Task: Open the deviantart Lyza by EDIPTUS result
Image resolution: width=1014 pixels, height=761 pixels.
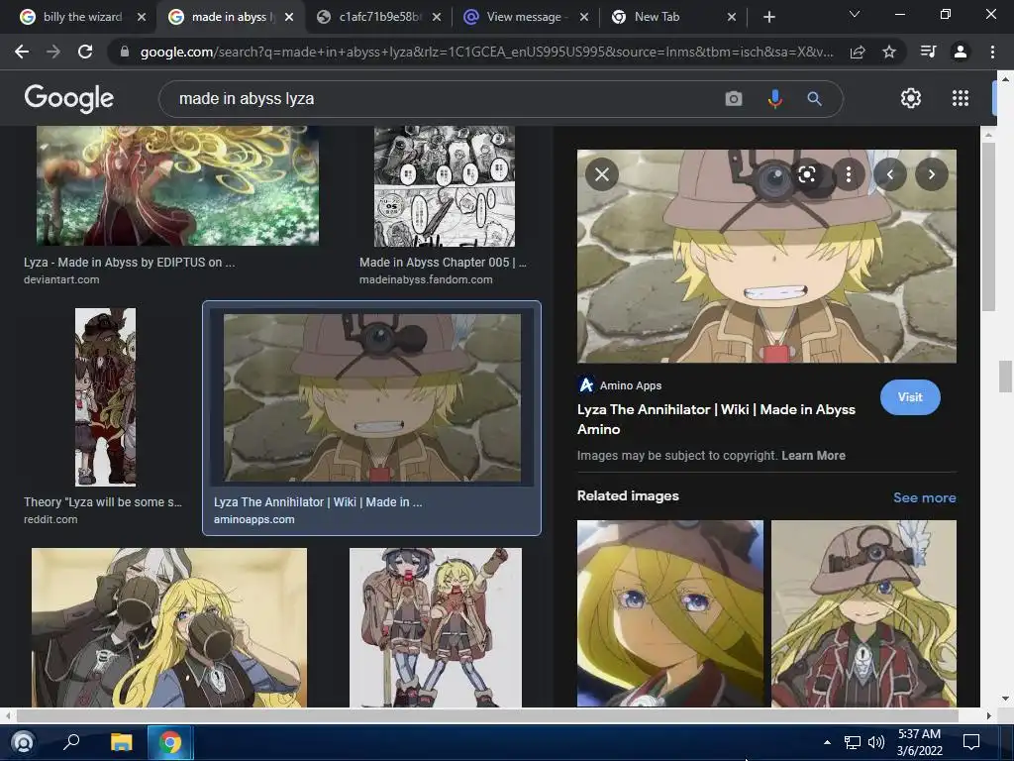Action: tap(177, 186)
